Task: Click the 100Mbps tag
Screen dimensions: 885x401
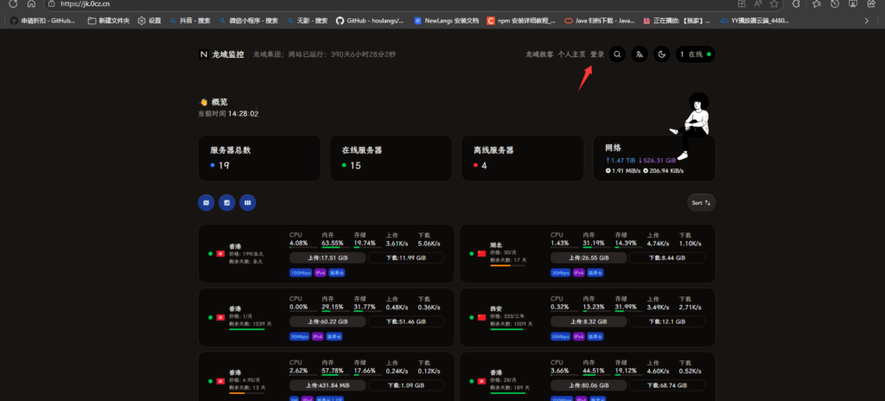Action: [x=300, y=273]
